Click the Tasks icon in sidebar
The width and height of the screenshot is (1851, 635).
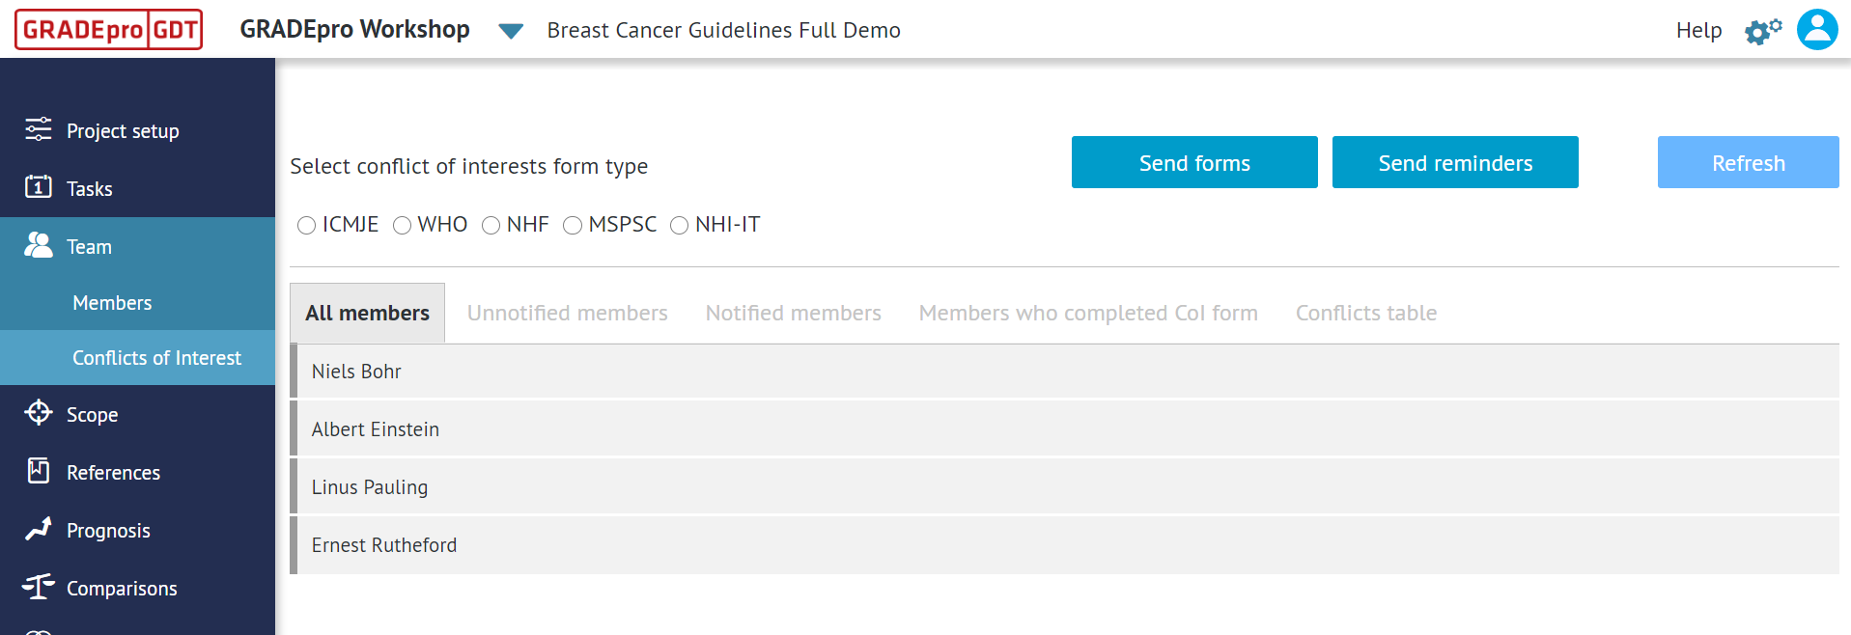[38, 188]
